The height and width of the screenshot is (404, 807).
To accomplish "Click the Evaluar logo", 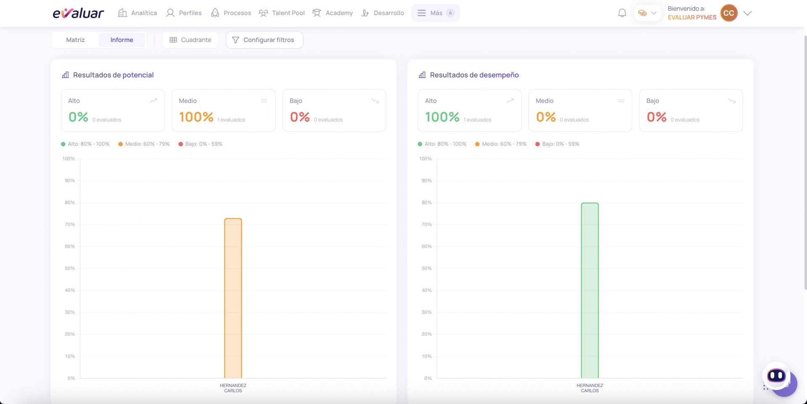I will pyautogui.click(x=78, y=13).
